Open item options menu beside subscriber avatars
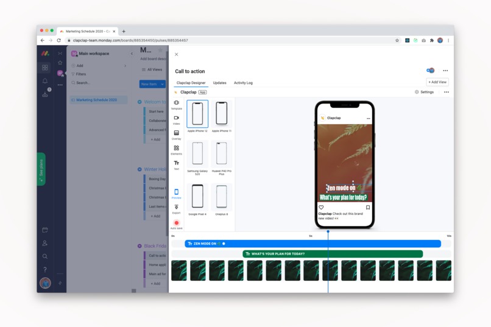The width and height of the screenshot is (491, 327). [x=445, y=71]
